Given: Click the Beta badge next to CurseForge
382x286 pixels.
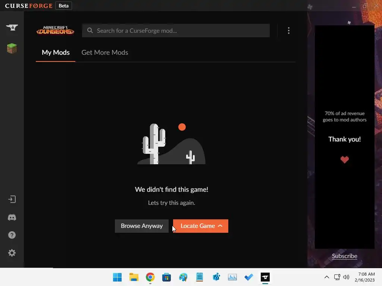Looking at the screenshot, I should (x=63, y=6).
